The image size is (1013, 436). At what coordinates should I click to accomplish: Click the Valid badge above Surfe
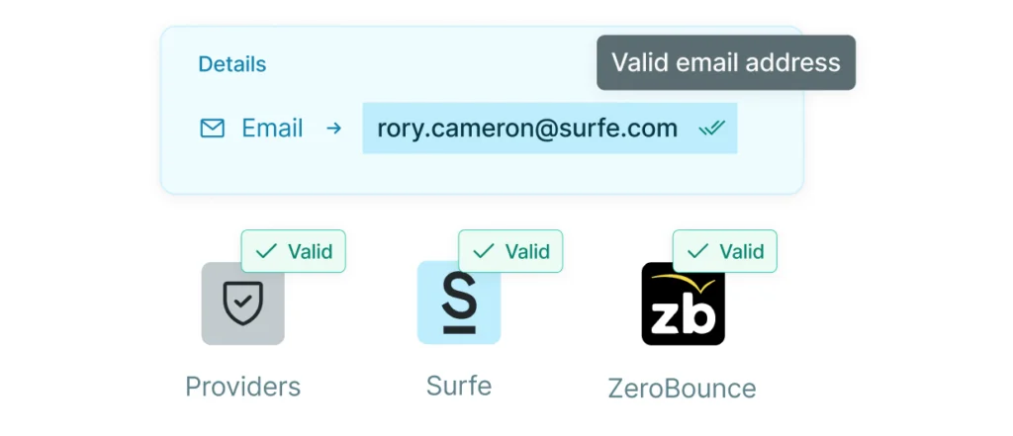[510, 251]
